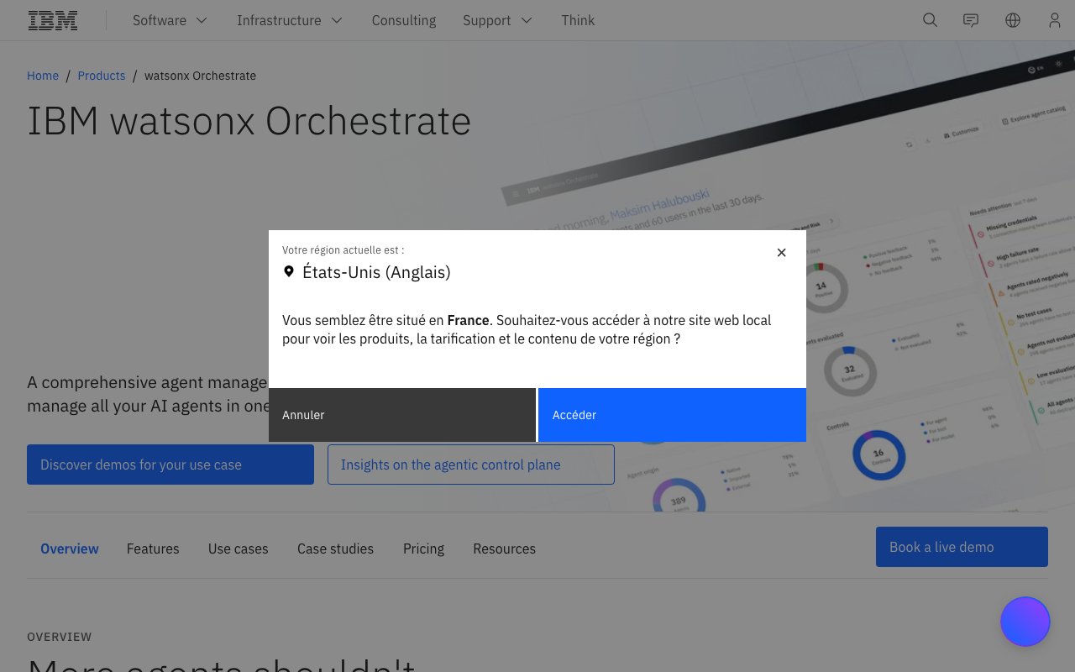Image resolution: width=1075 pixels, height=672 pixels.
Task: Open the Think menu item
Action: [x=578, y=20]
